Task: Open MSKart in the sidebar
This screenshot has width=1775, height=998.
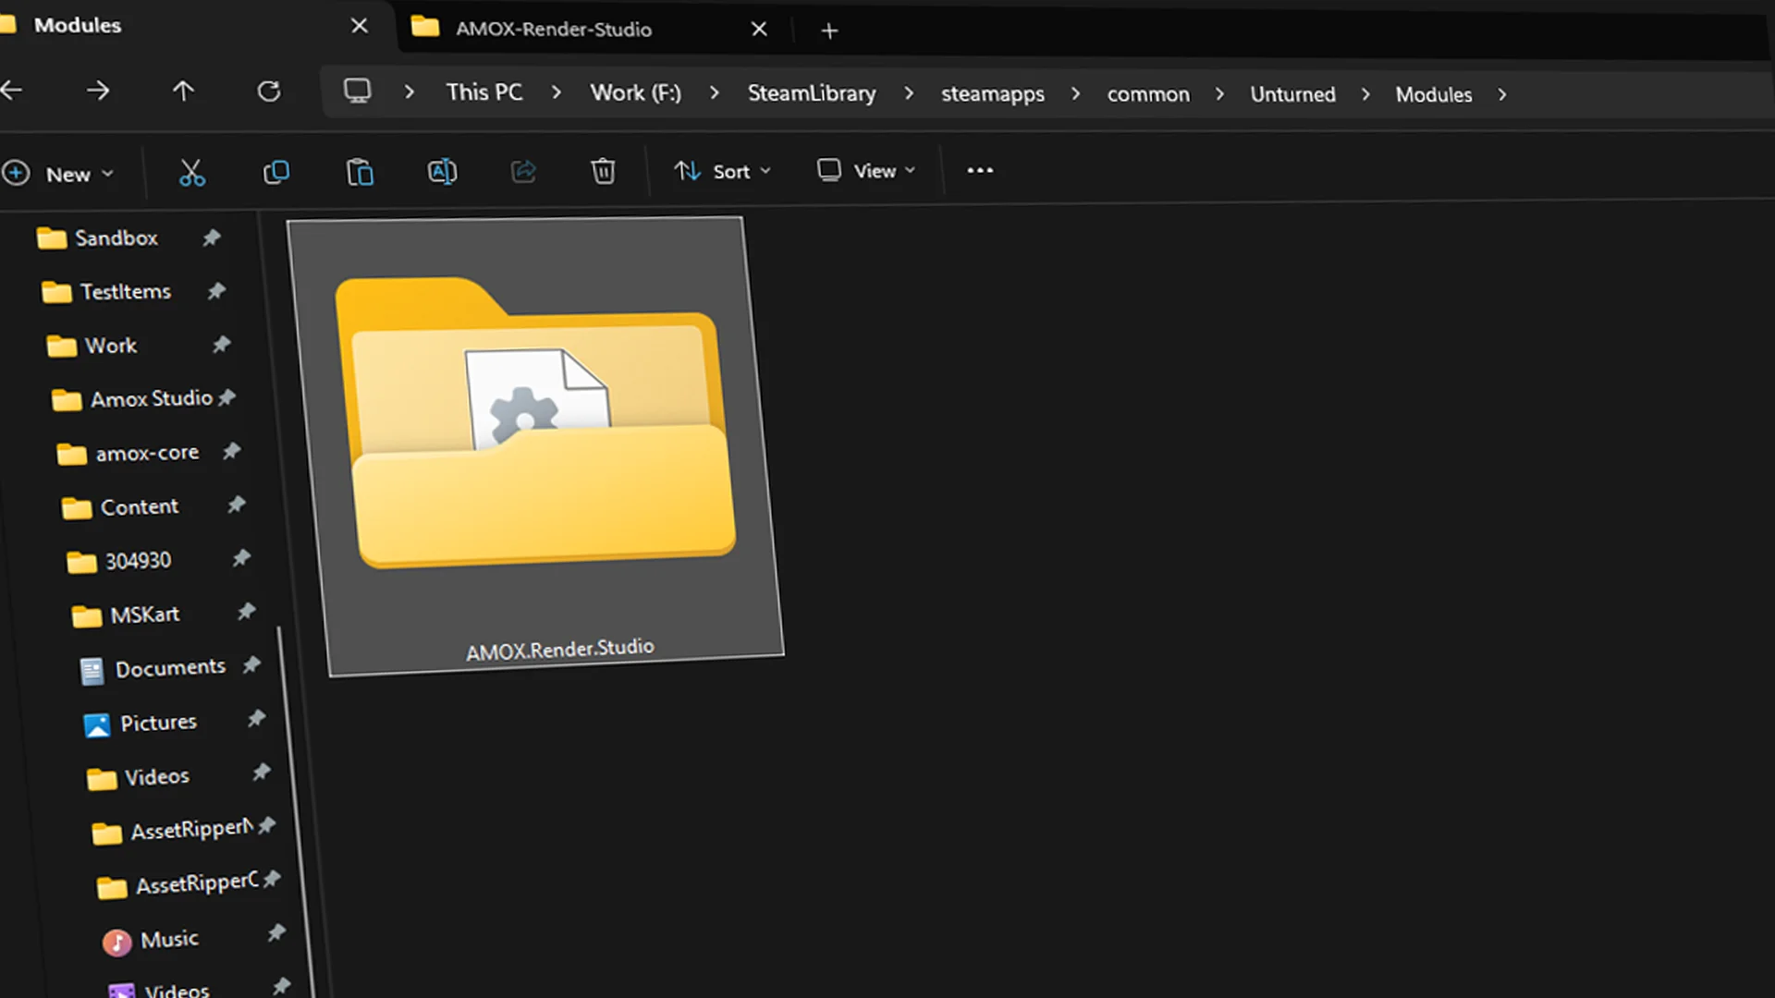Action: pos(126,615)
